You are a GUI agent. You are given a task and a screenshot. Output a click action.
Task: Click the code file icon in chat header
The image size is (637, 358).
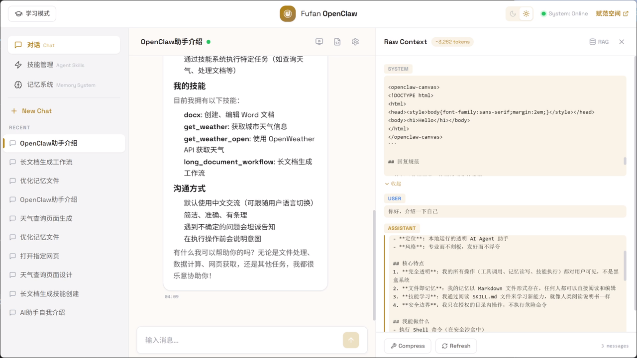(337, 42)
